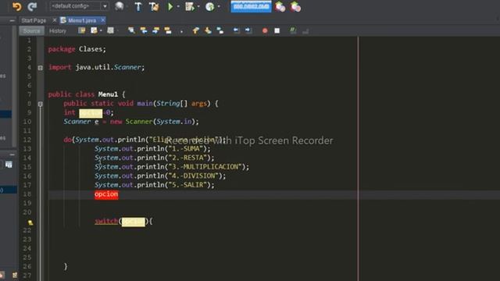Go to previous bookmark icon
The width and height of the screenshot is (500, 281).
point(195,30)
